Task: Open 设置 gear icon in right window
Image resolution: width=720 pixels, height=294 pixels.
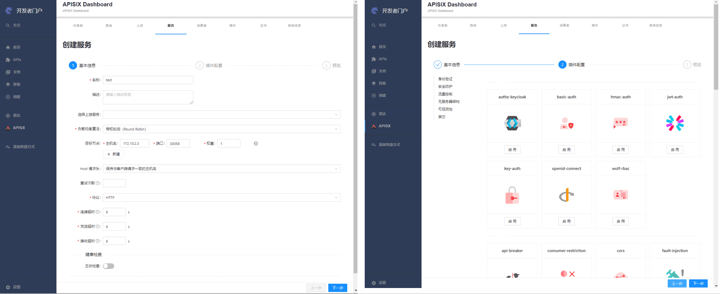Action: click(374, 283)
